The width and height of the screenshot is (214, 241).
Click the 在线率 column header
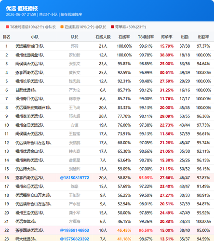click(x=124, y=37)
